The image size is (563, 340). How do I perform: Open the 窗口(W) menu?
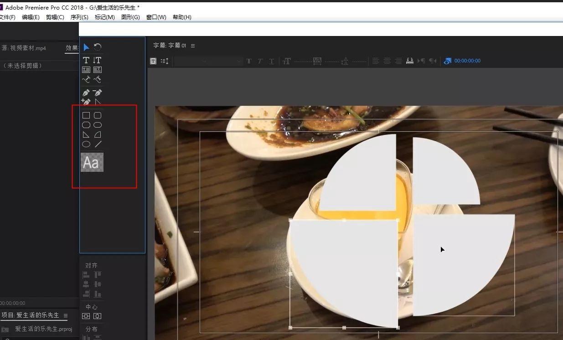point(156,17)
